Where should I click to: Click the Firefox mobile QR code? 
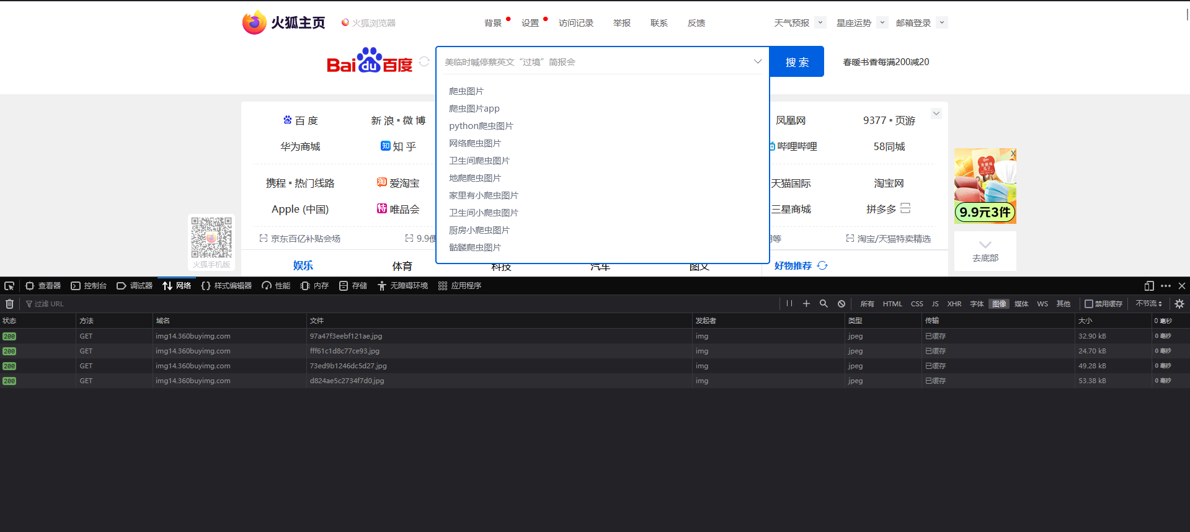point(211,237)
